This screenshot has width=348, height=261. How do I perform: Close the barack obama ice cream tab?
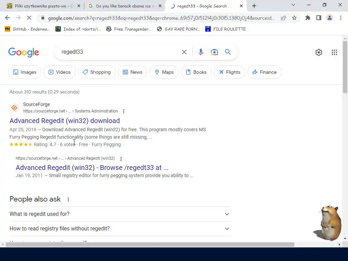point(160,6)
